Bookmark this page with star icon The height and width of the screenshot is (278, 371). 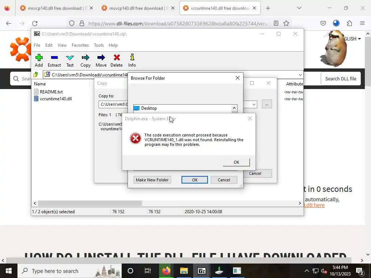coord(286,23)
